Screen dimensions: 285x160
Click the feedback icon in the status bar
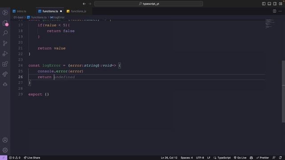pyautogui.click(x=274, y=158)
